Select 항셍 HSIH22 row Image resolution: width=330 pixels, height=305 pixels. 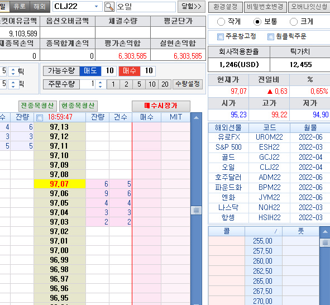pyautogui.click(x=269, y=217)
